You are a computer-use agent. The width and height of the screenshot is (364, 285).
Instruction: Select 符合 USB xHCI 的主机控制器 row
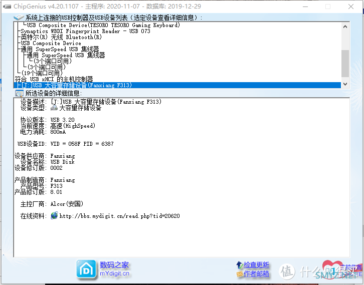pyautogui.click(x=54, y=79)
